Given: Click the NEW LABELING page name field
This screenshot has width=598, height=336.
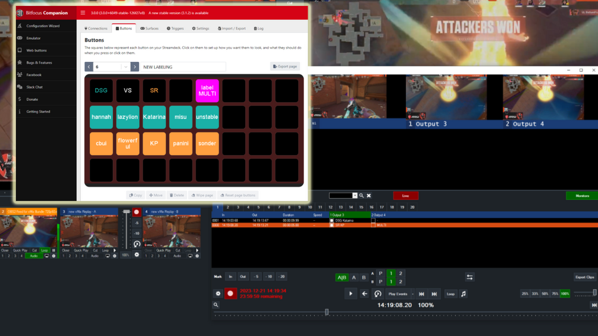Looking at the screenshot, I should point(183,67).
